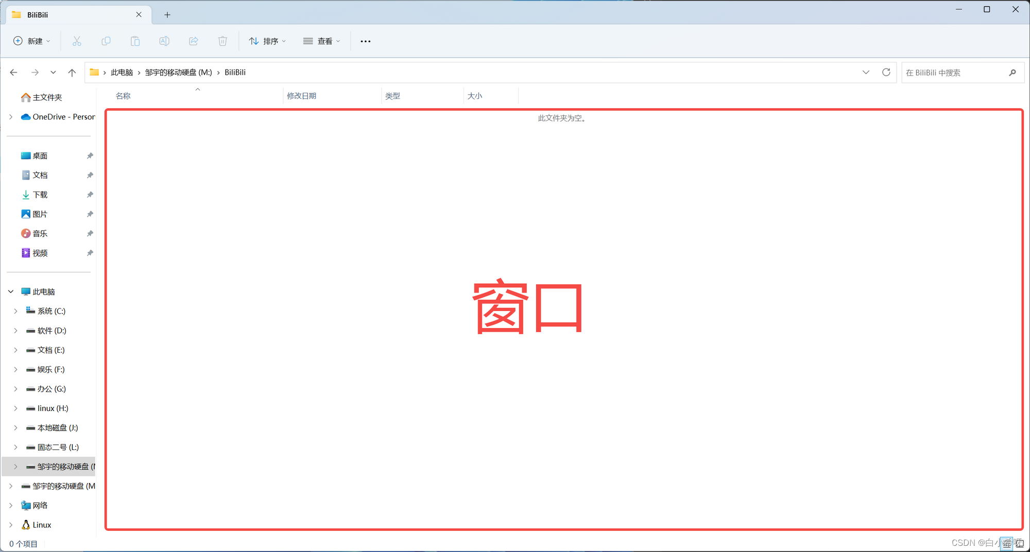The image size is (1030, 552).
Task: Click the '0 个项目' status text
Action: 23,544
